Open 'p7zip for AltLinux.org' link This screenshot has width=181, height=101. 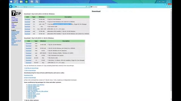[33, 89]
